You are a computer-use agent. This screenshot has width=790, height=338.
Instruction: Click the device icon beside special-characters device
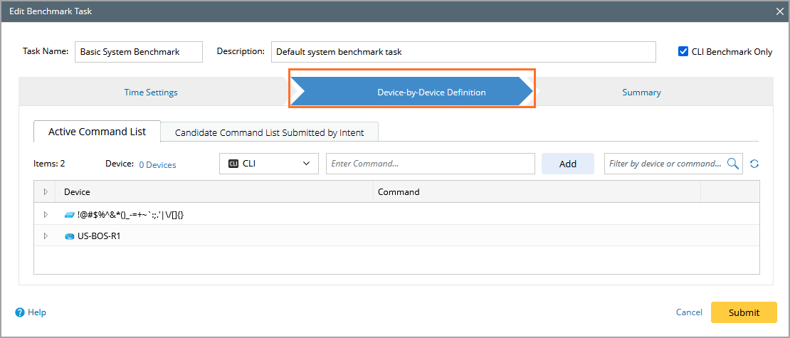tap(69, 215)
